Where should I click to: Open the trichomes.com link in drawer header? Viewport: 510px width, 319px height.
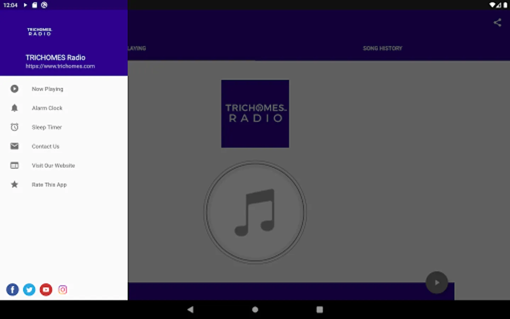(60, 66)
